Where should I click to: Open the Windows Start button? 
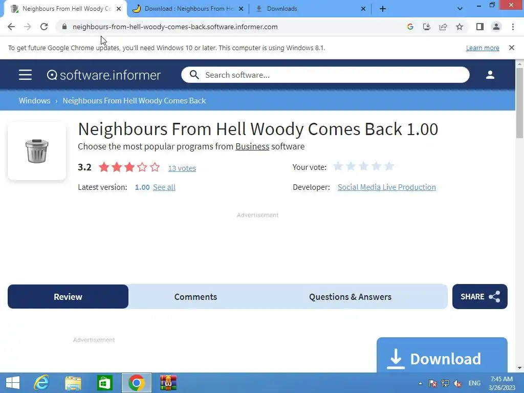point(13,383)
